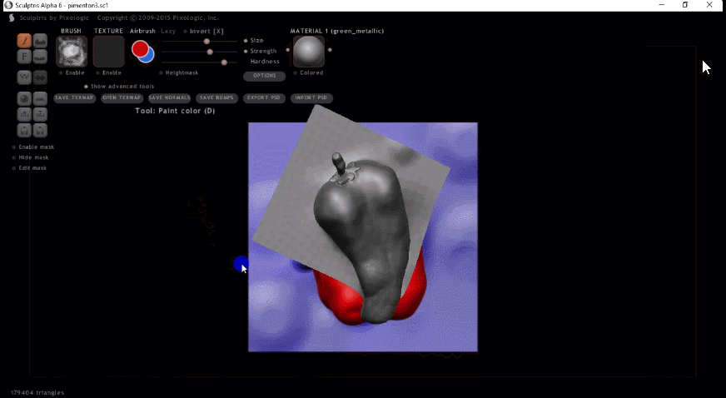The image size is (726, 398).
Task: Select the orange Paint color brush tool
Action: click(x=24, y=41)
